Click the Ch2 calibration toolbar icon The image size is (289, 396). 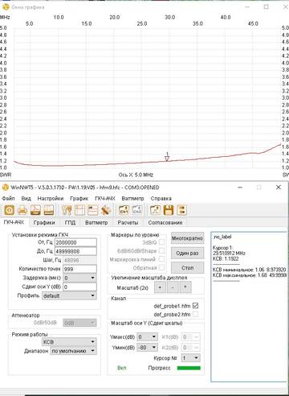(x=137, y=210)
